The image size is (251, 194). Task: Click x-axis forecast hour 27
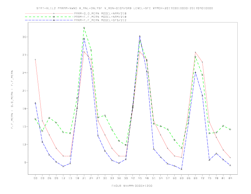coord(98,178)
